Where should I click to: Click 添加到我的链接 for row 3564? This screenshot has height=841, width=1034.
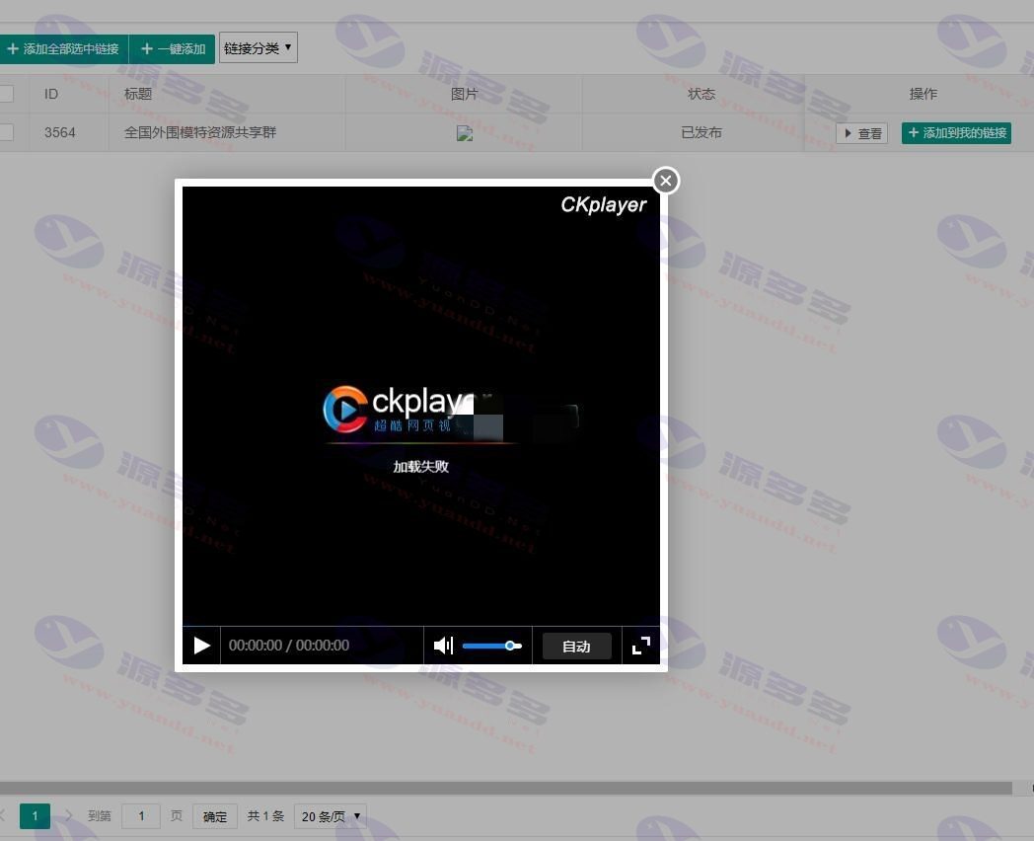tap(956, 132)
